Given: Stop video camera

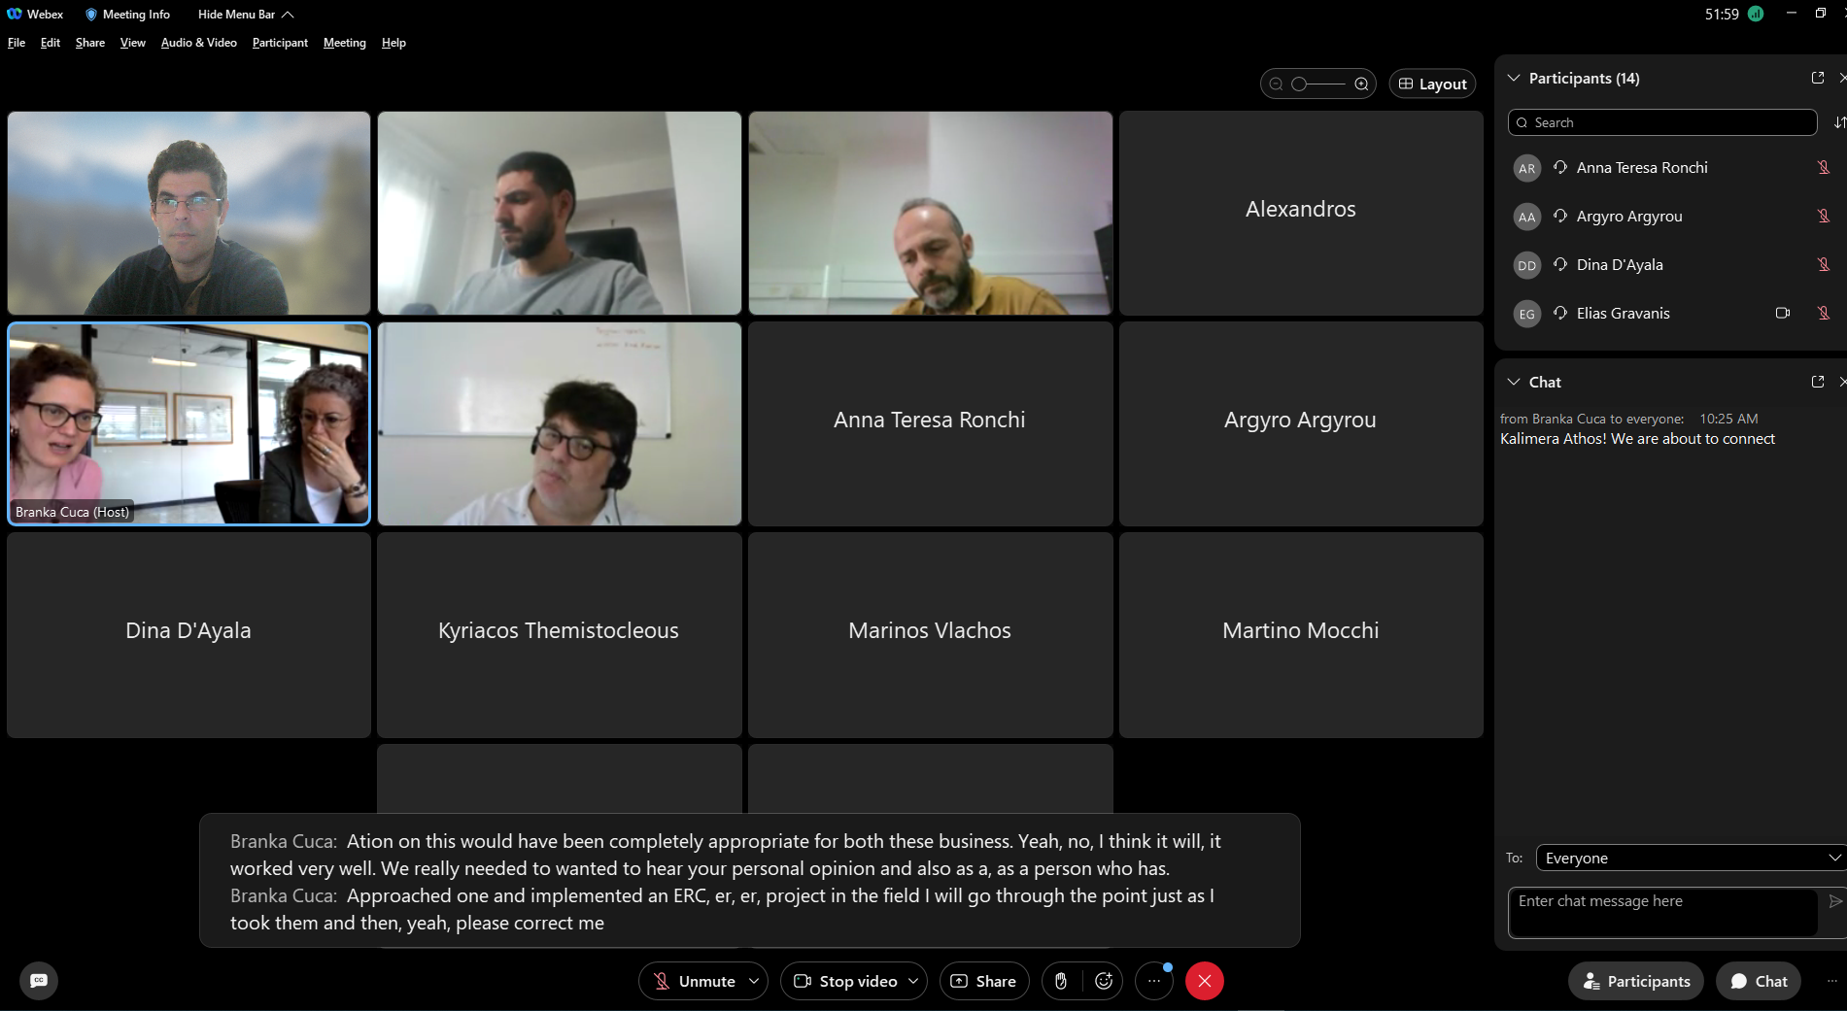Looking at the screenshot, I should (x=845, y=981).
